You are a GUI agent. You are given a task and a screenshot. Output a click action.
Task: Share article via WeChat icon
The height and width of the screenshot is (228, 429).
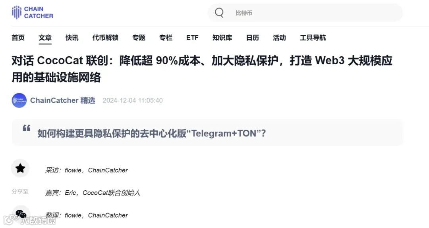click(21, 214)
